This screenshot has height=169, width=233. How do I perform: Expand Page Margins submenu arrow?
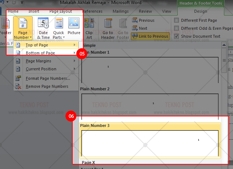[75, 61]
